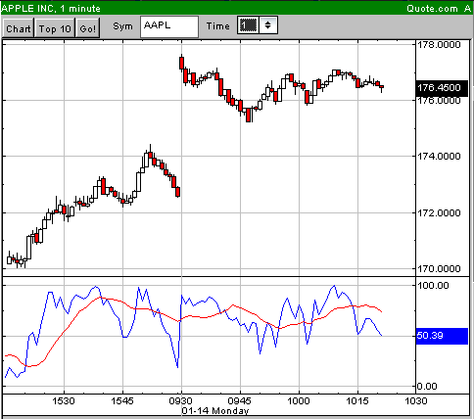474x419 pixels.
Task: Click the Quote.com link in title bar
Action: coord(432,9)
